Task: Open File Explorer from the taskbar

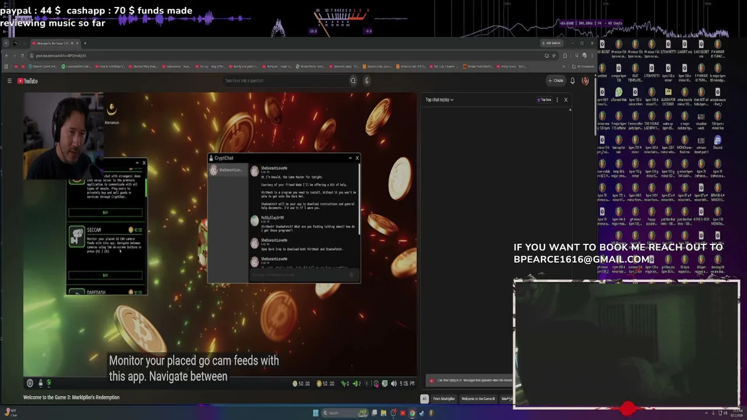Action: 383,413
